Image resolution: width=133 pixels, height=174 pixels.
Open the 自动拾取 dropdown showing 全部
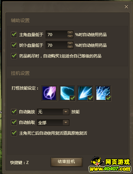pyautogui.click(x=53, y=123)
